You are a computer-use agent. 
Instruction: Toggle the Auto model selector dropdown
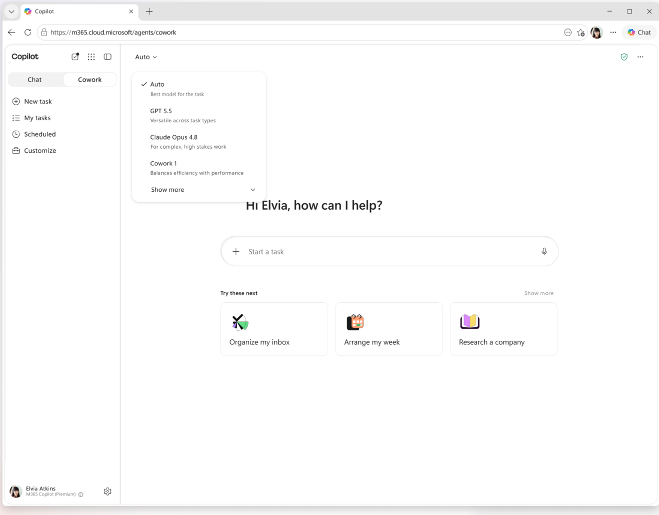point(146,57)
